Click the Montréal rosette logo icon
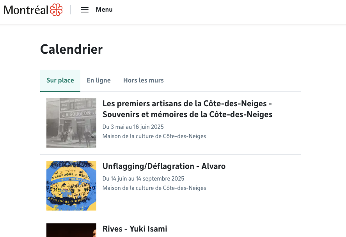Image resolution: width=346 pixels, height=237 pixels. click(x=56, y=10)
